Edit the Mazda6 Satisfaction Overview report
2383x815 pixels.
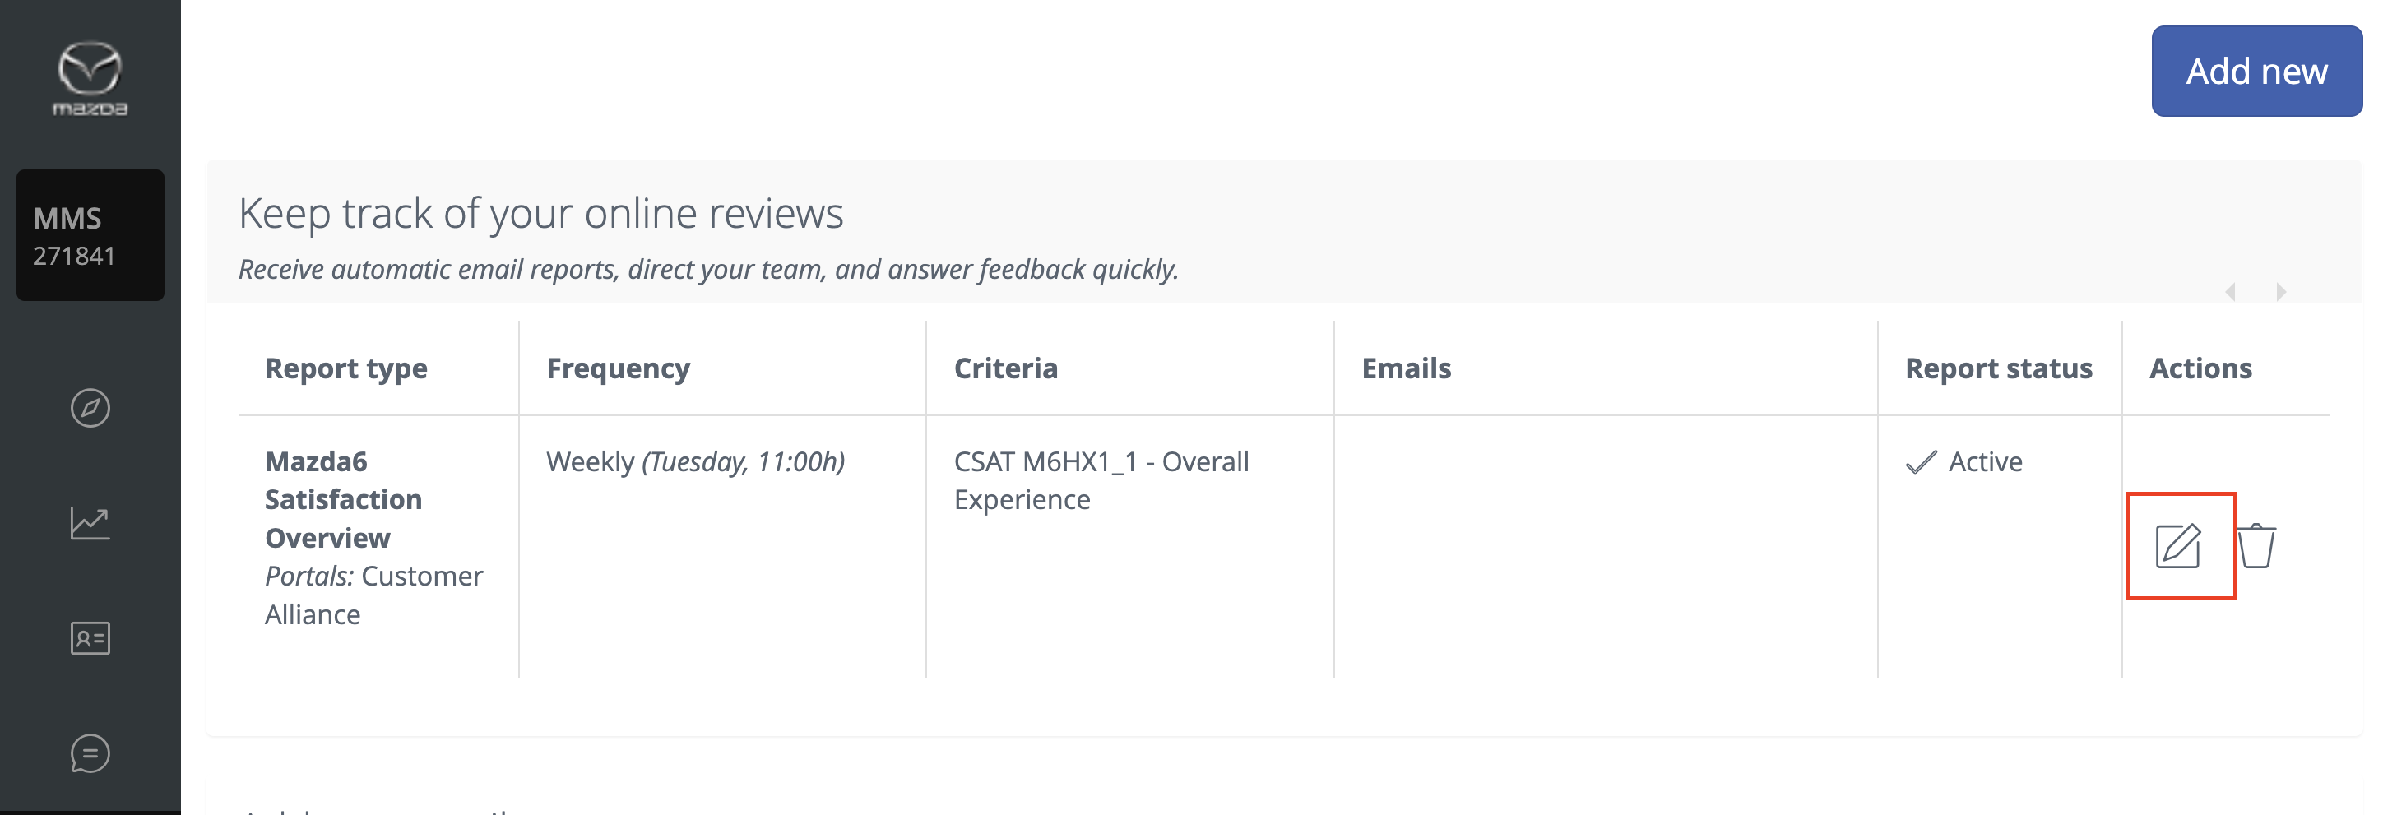[x=2178, y=546]
